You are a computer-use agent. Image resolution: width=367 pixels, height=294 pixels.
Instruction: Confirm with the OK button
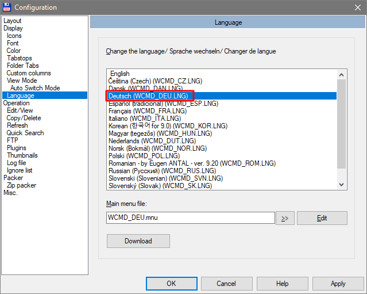point(172,284)
